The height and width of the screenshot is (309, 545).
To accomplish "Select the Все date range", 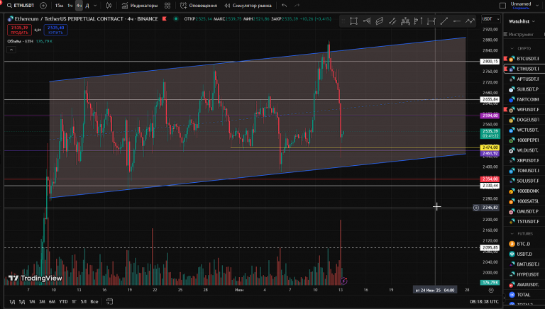I will (x=94, y=302).
